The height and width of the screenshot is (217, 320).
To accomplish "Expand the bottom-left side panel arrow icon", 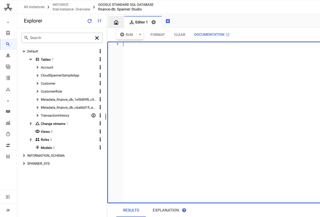I will (x=8, y=210).
